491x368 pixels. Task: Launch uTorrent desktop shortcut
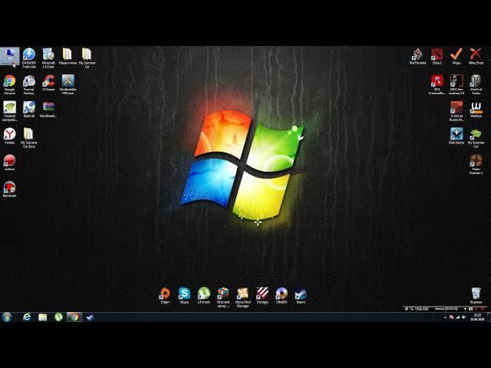tap(204, 295)
